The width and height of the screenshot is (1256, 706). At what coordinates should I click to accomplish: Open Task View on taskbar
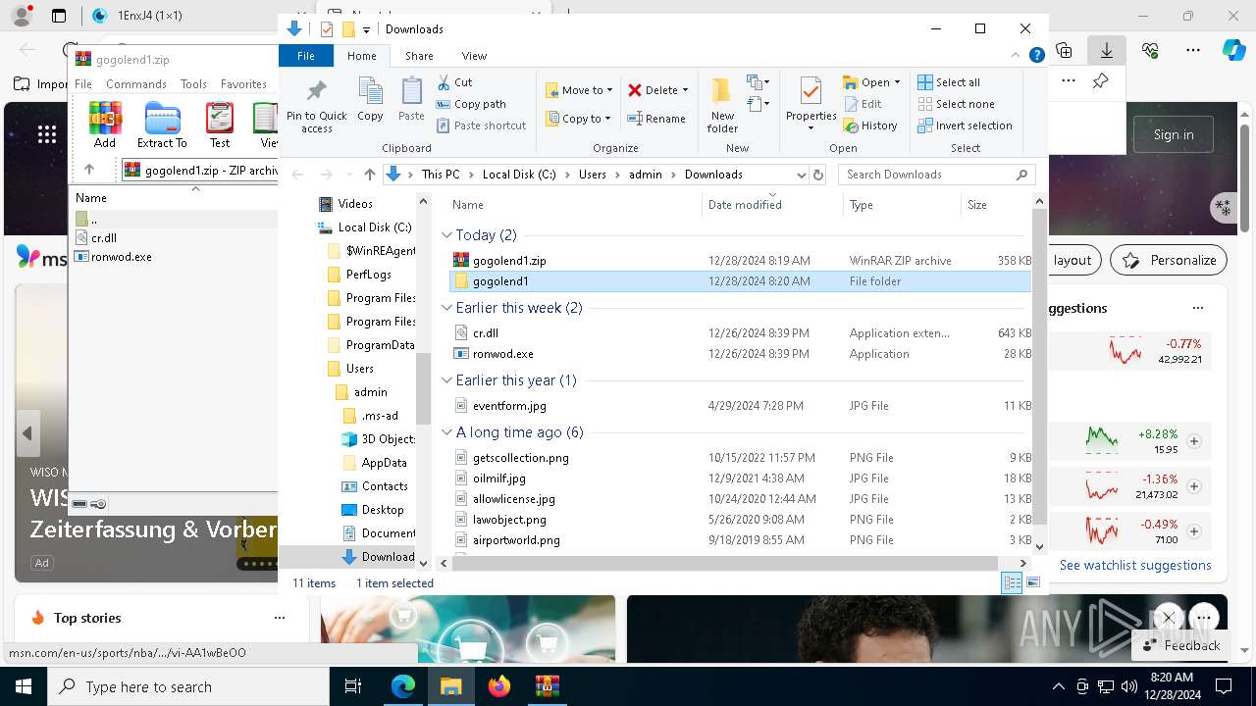(x=353, y=686)
